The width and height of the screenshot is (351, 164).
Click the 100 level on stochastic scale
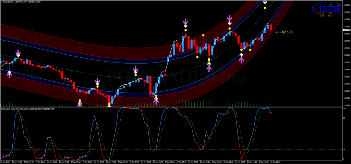(345, 109)
